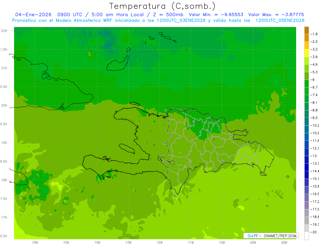Viewport: 319px width, 246px height.
Task: Click the '71W' longitude label
Action: pyautogui.click(x=191, y=242)
